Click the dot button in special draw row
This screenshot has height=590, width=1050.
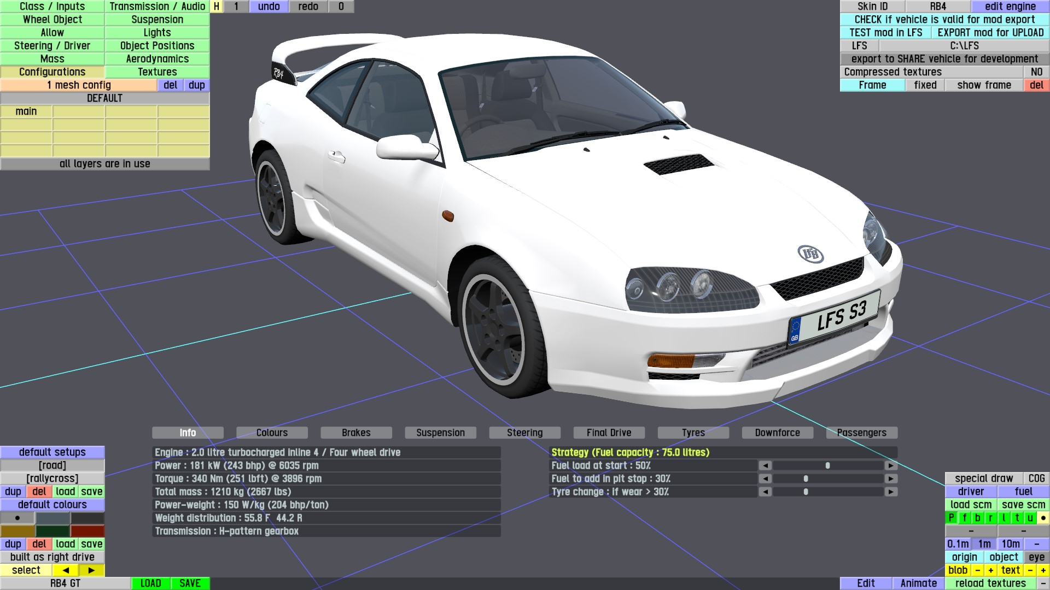1043,518
